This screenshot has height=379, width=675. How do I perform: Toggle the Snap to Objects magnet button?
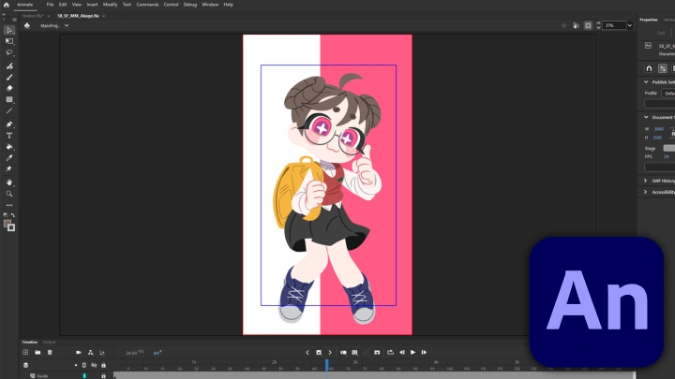[x=649, y=68]
